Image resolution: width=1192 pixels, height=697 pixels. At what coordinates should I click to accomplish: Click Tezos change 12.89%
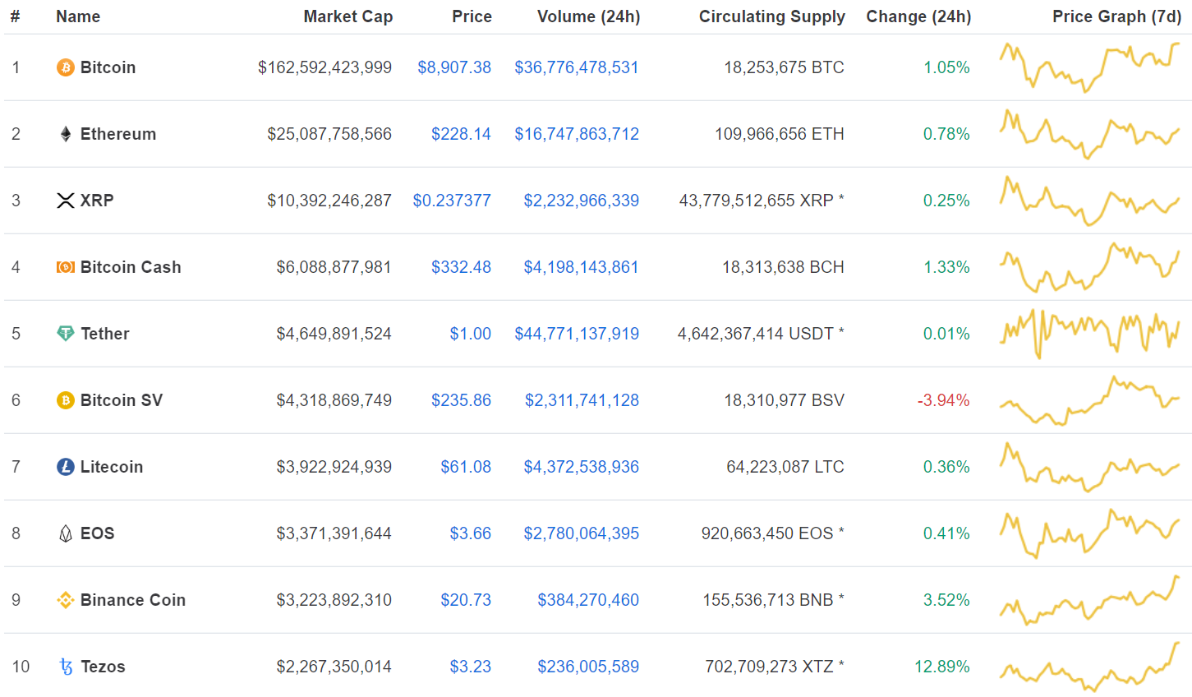tap(942, 667)
